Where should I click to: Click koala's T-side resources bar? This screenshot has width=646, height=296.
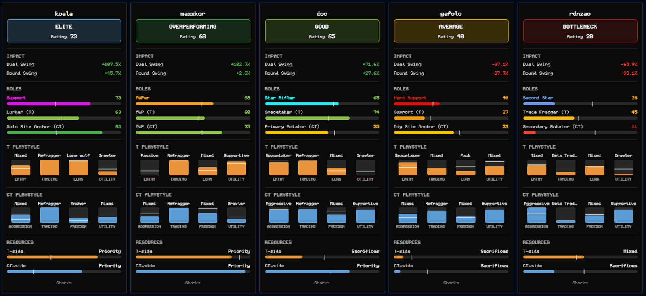[64, 257]
